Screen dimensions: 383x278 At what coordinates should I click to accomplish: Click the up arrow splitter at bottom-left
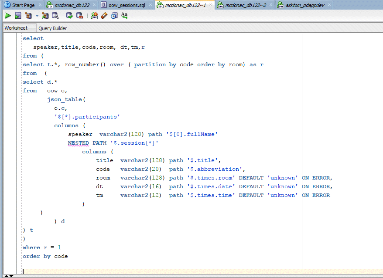pos(6,276)
